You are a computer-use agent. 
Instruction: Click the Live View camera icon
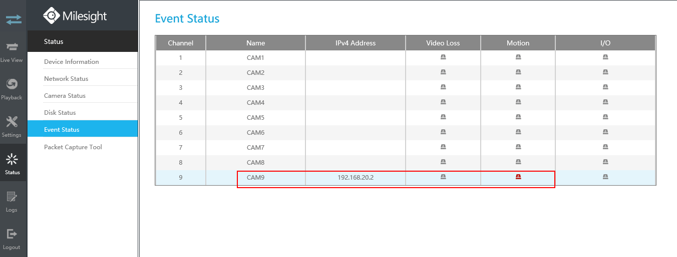pyautogui.click(x=12, y=47)
